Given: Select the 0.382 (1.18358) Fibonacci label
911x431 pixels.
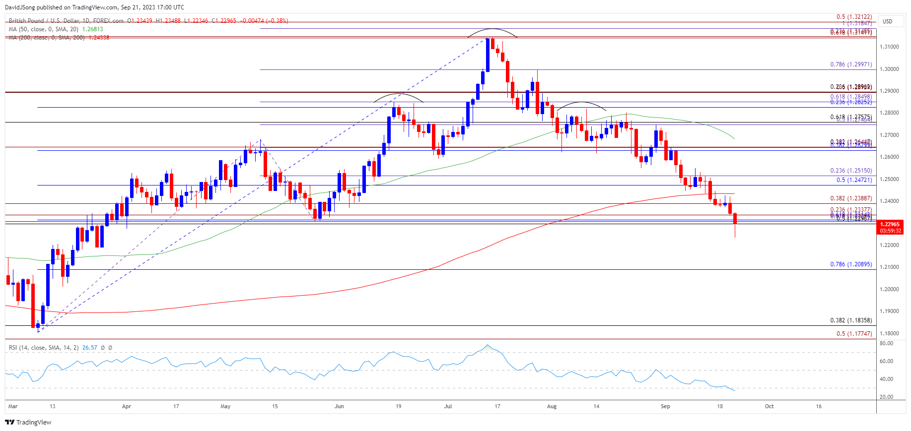Looking at the screenshot, I should [851, 320].
